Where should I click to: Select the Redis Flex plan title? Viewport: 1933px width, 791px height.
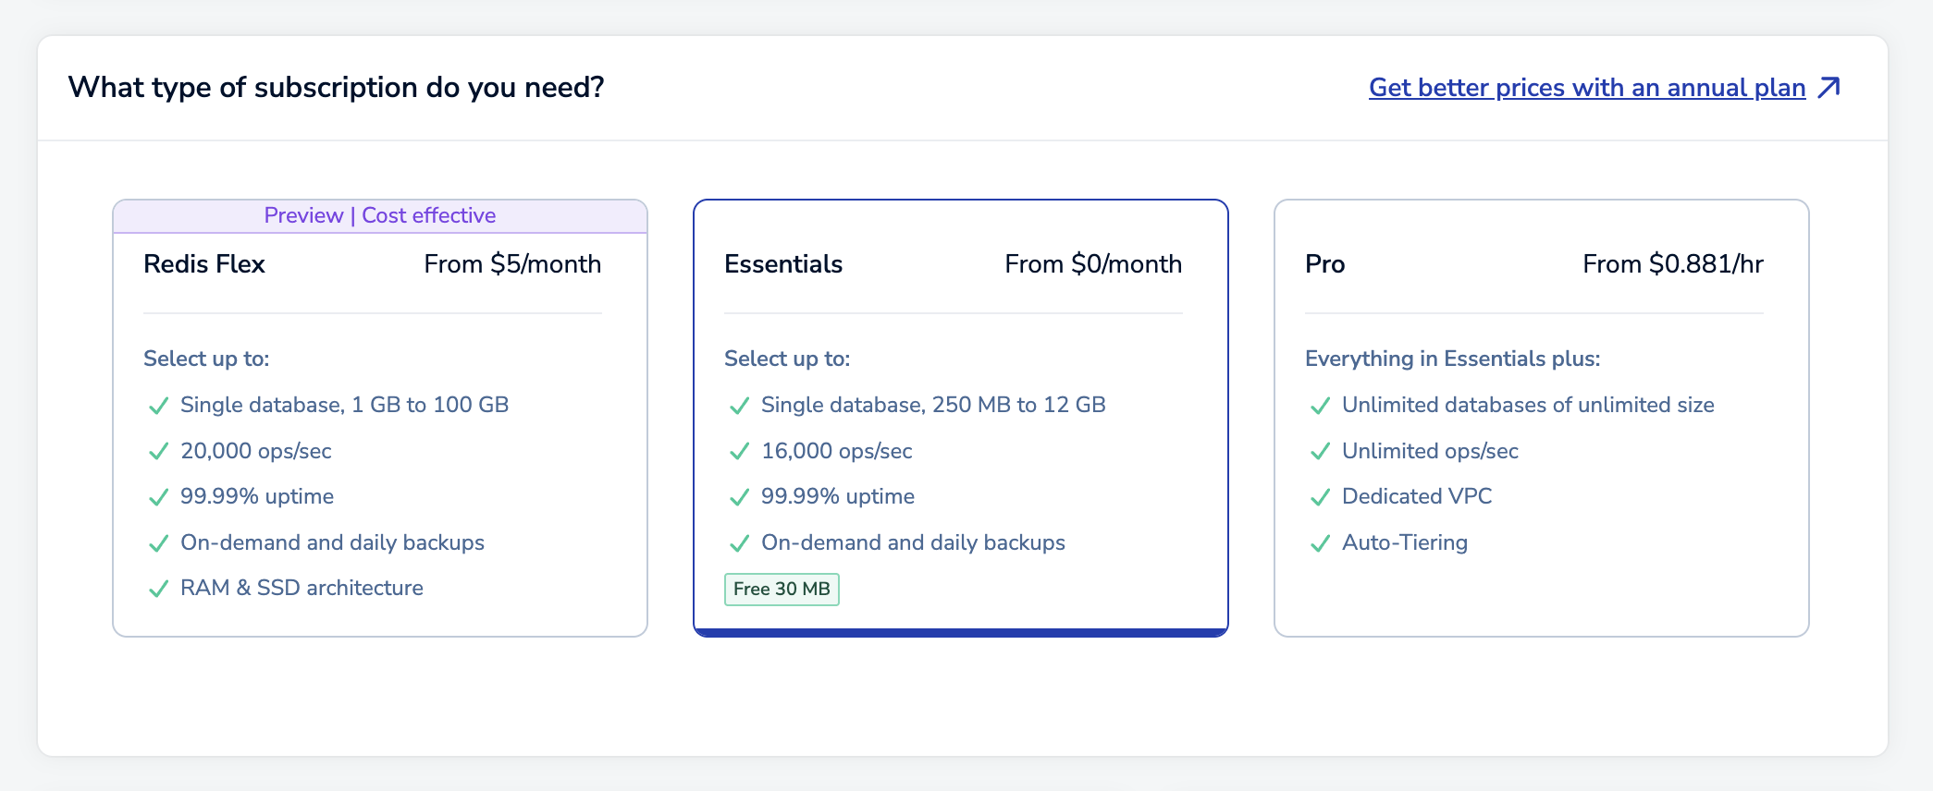coord(204,264)
